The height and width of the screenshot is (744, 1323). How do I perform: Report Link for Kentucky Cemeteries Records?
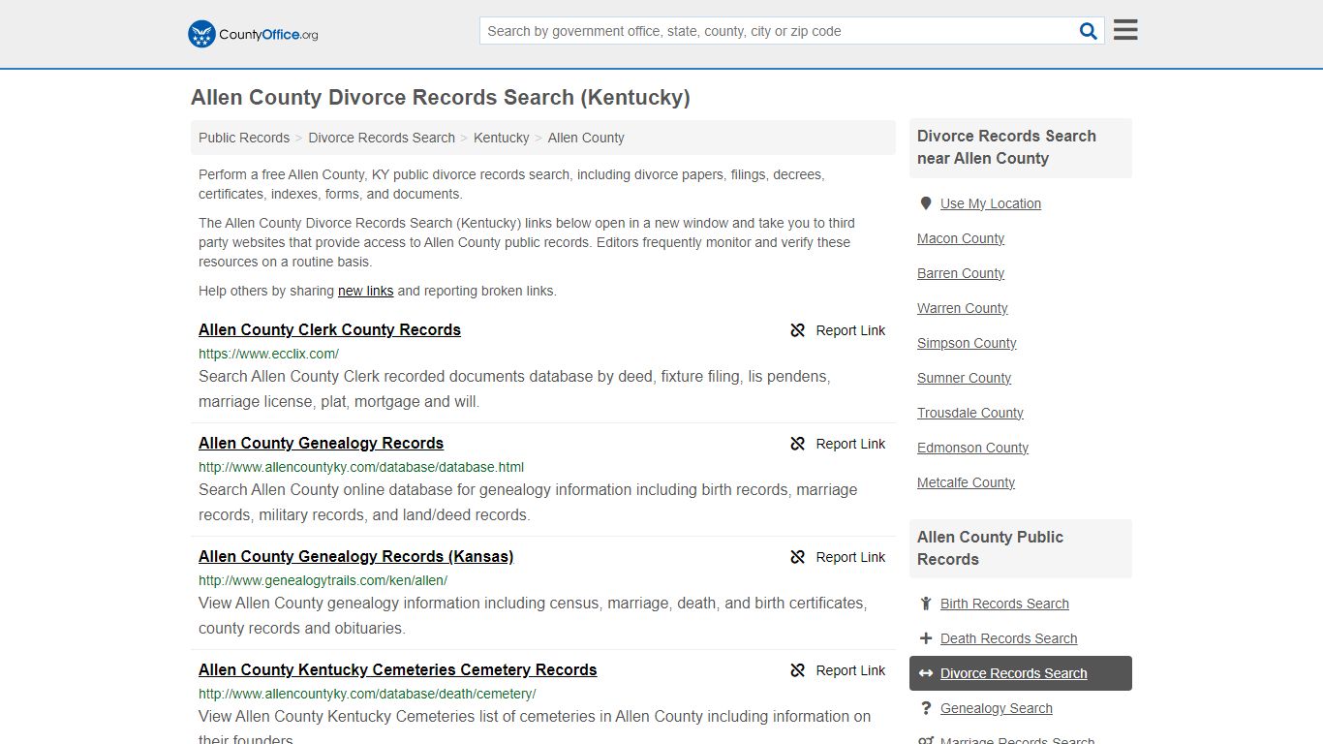[x=850, y=670]
